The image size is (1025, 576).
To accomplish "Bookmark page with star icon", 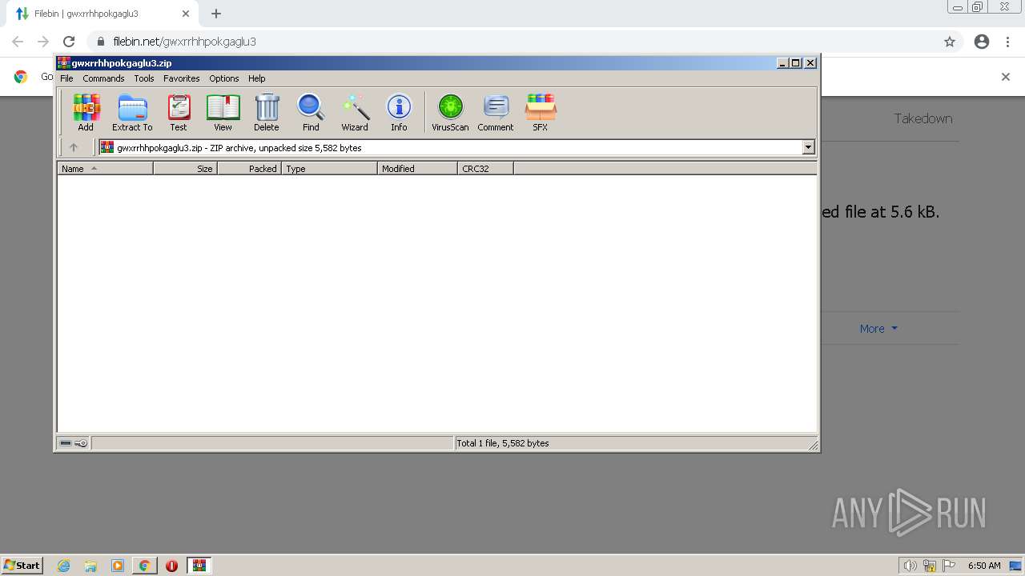I will pyautogui.click(x=950, y=42).
